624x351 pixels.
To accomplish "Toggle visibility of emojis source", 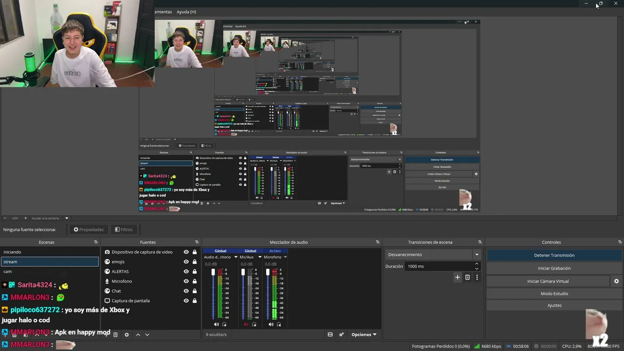I will (186, 262).
